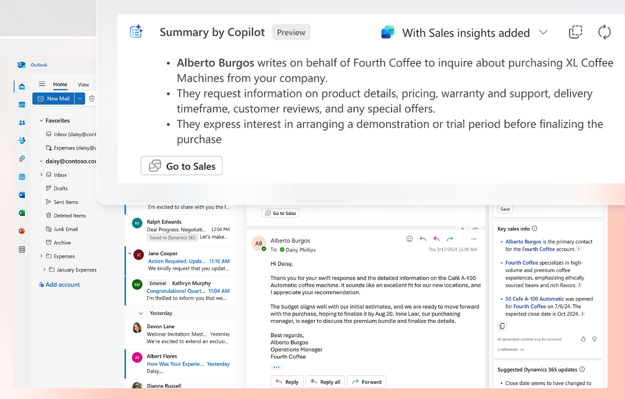Image resolution: width=625 pixels, height=399 pixels.
Task: Open Files paperclip icon in rail
Action: coord(22,159)
